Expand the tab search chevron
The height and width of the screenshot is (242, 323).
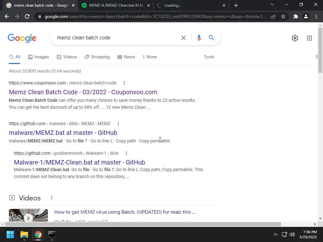(x=272, y=4)
